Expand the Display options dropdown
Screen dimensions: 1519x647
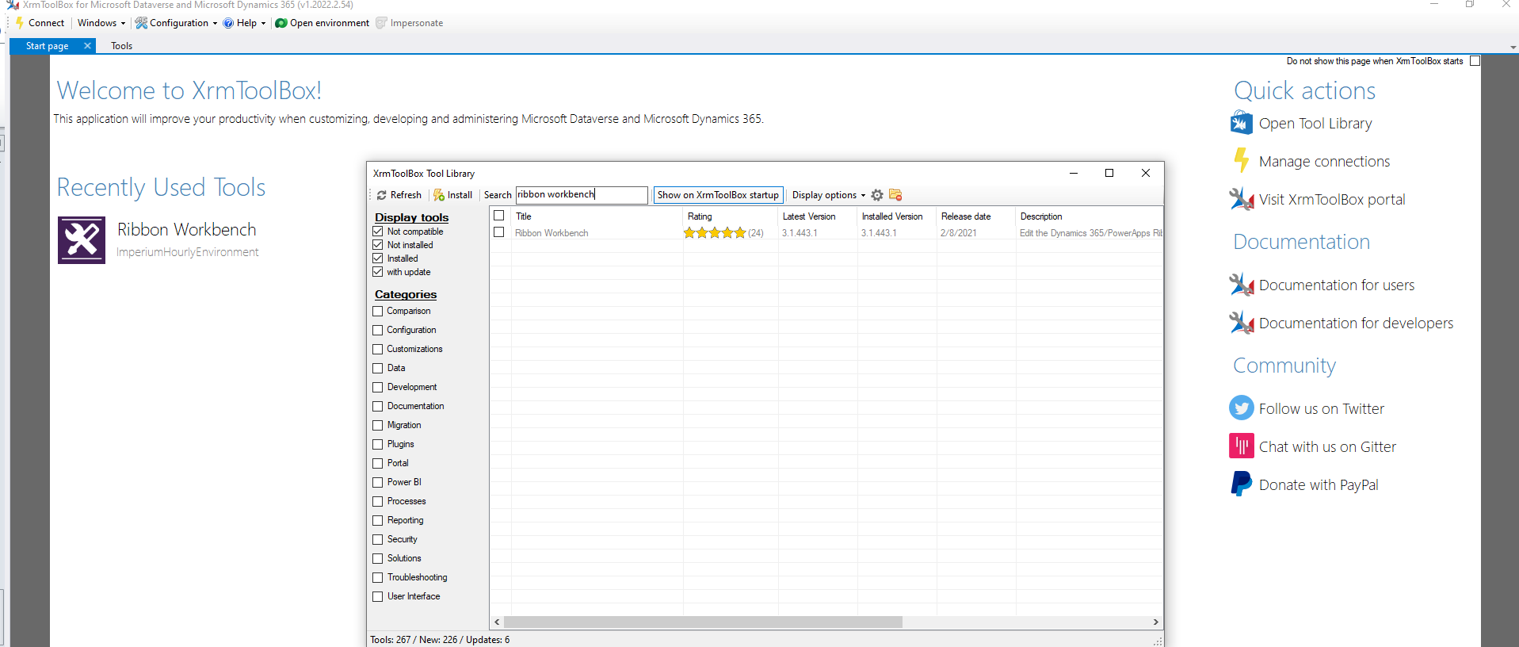[x=828, y=195]
